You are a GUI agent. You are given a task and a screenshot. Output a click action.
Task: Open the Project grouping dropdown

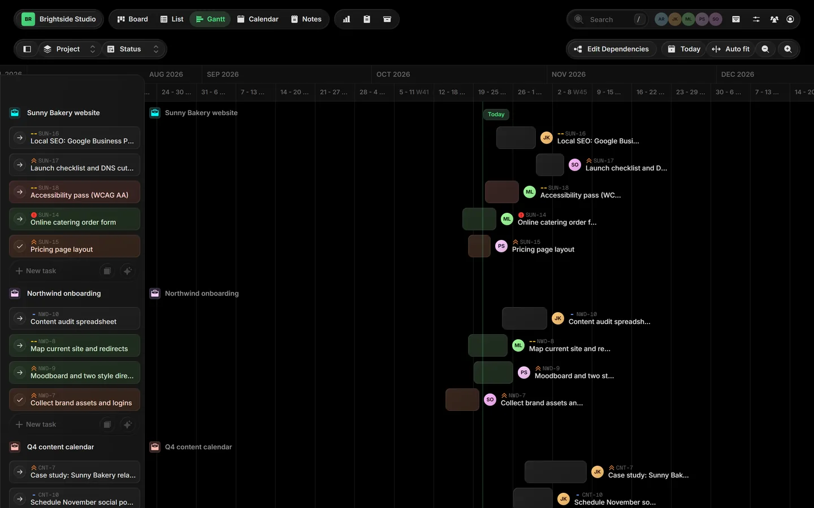pos(70,49)
